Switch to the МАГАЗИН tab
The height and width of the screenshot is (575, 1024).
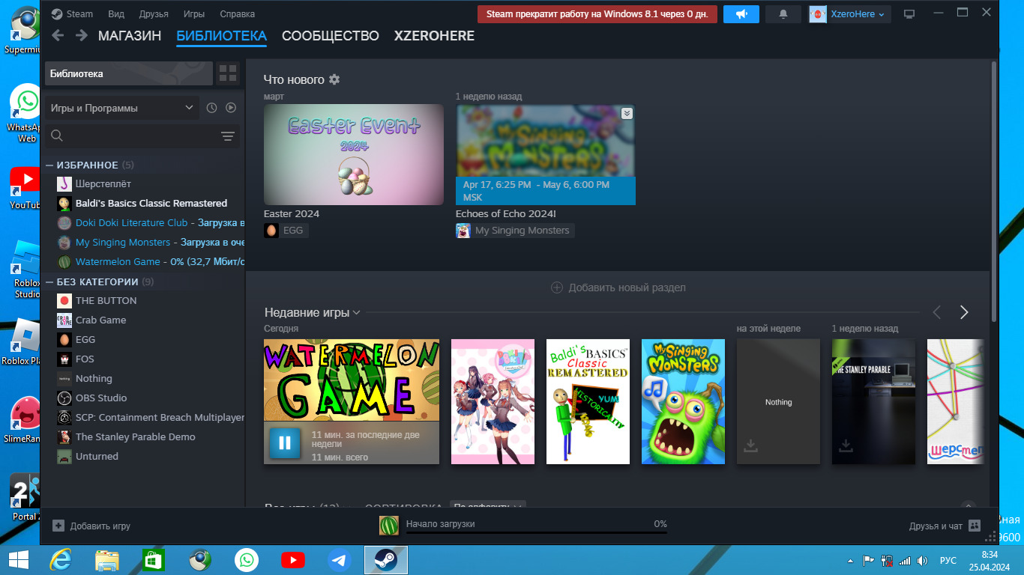click(x=129, y=36)
